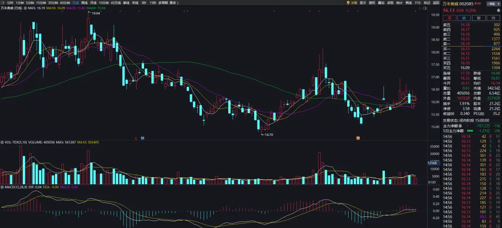Open the dropdown arrow beside 自选
The image size is (502, 228).
(x=498, y=4)
